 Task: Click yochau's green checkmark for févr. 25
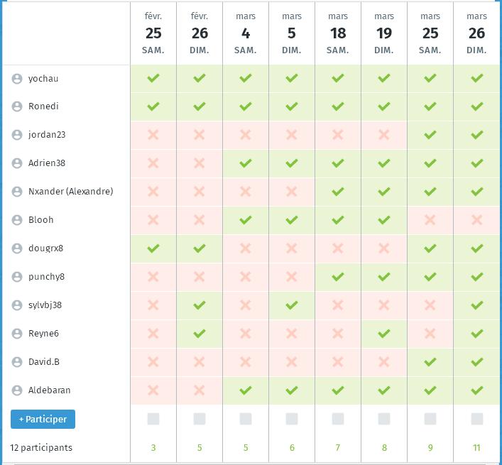[x=153, y=79]
